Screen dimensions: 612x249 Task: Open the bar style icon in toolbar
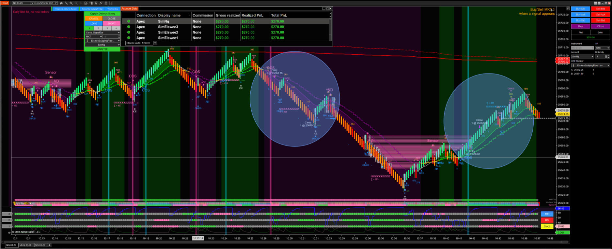point(61,3)
